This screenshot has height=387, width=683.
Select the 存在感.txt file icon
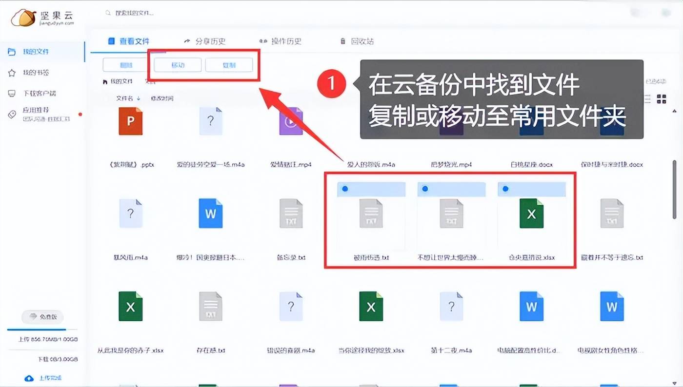(211, 306)
